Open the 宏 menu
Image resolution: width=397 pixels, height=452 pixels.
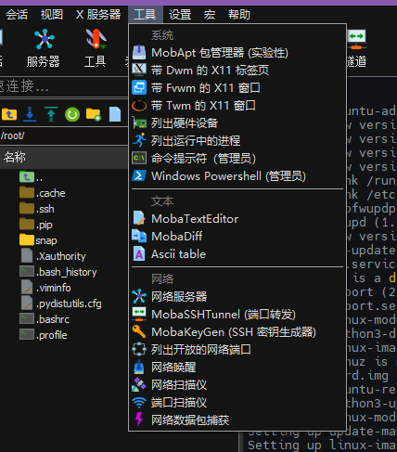tap(210, 15)
